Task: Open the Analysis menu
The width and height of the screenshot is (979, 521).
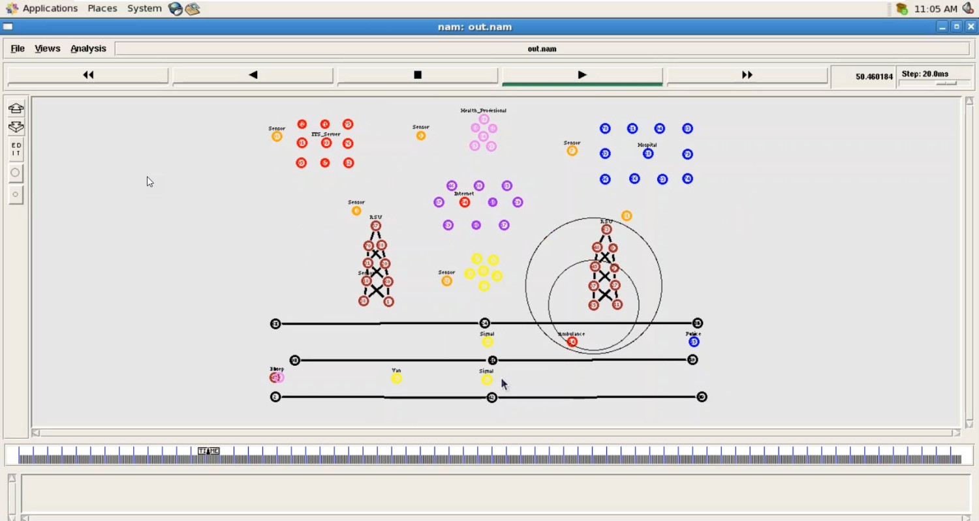Action: pos(88,48)
